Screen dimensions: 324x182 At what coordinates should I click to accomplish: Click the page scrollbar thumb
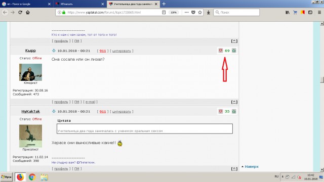pos(322,80)
